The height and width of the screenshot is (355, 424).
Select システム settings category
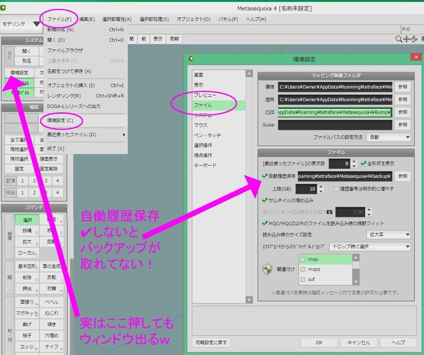(218, 115)
